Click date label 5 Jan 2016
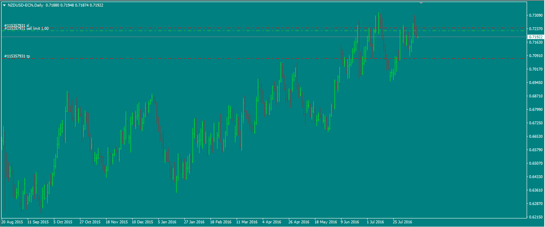 click(x=167, y=222)
